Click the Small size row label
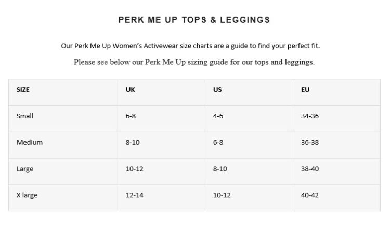 coord(25,116)
